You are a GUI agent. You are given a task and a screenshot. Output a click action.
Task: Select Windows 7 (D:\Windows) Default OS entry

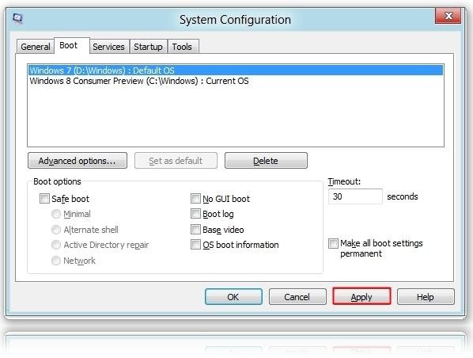coord(236,70)
